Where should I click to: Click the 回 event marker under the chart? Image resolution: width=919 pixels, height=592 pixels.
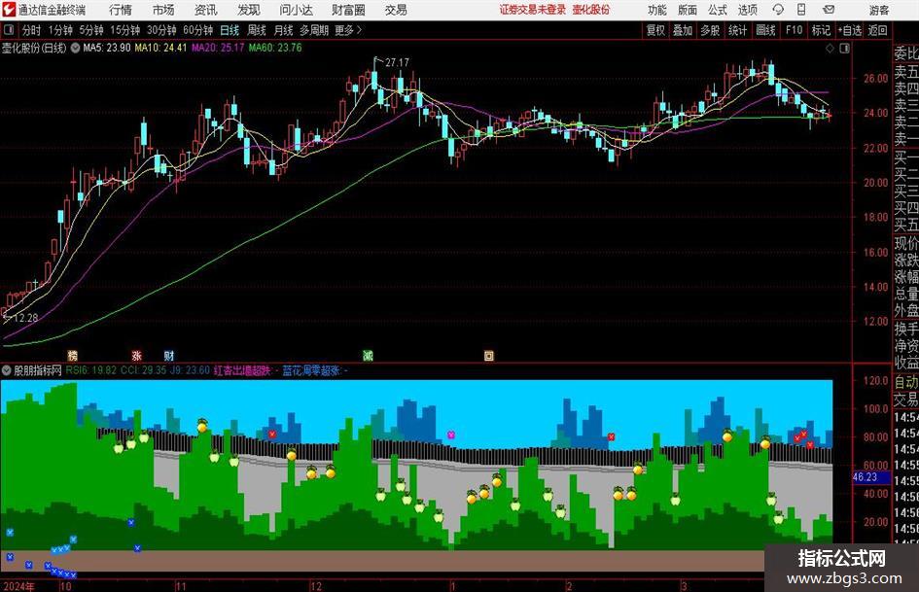pos(489,355)
